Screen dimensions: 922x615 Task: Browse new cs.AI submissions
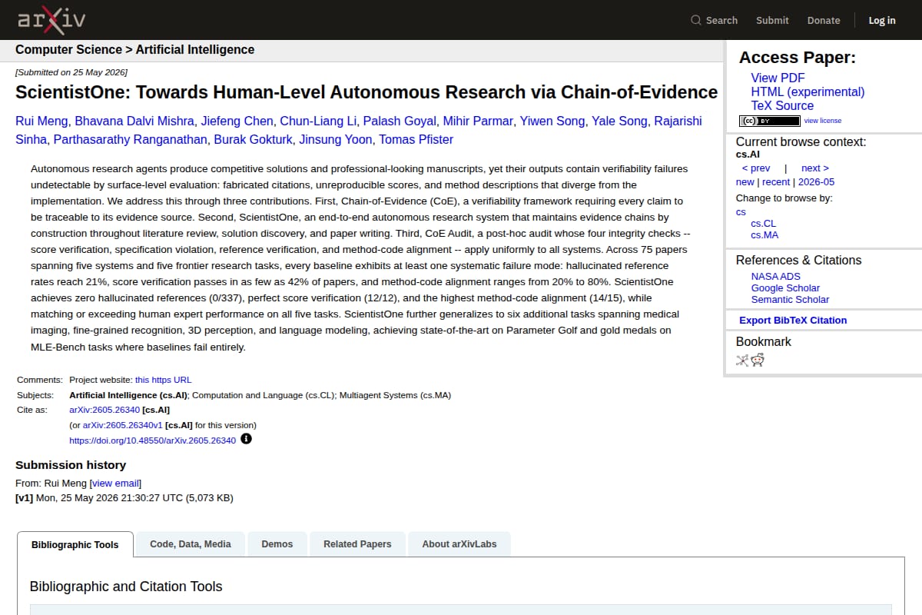[x=745, y=182]
